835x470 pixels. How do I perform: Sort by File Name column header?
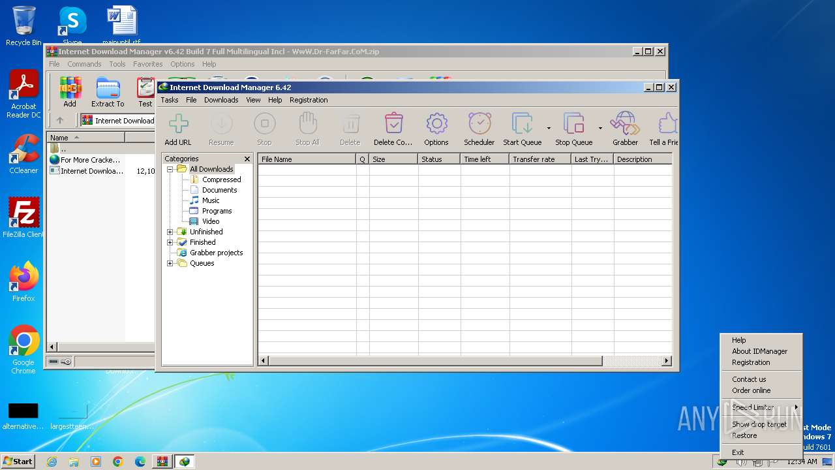point(307,159)
